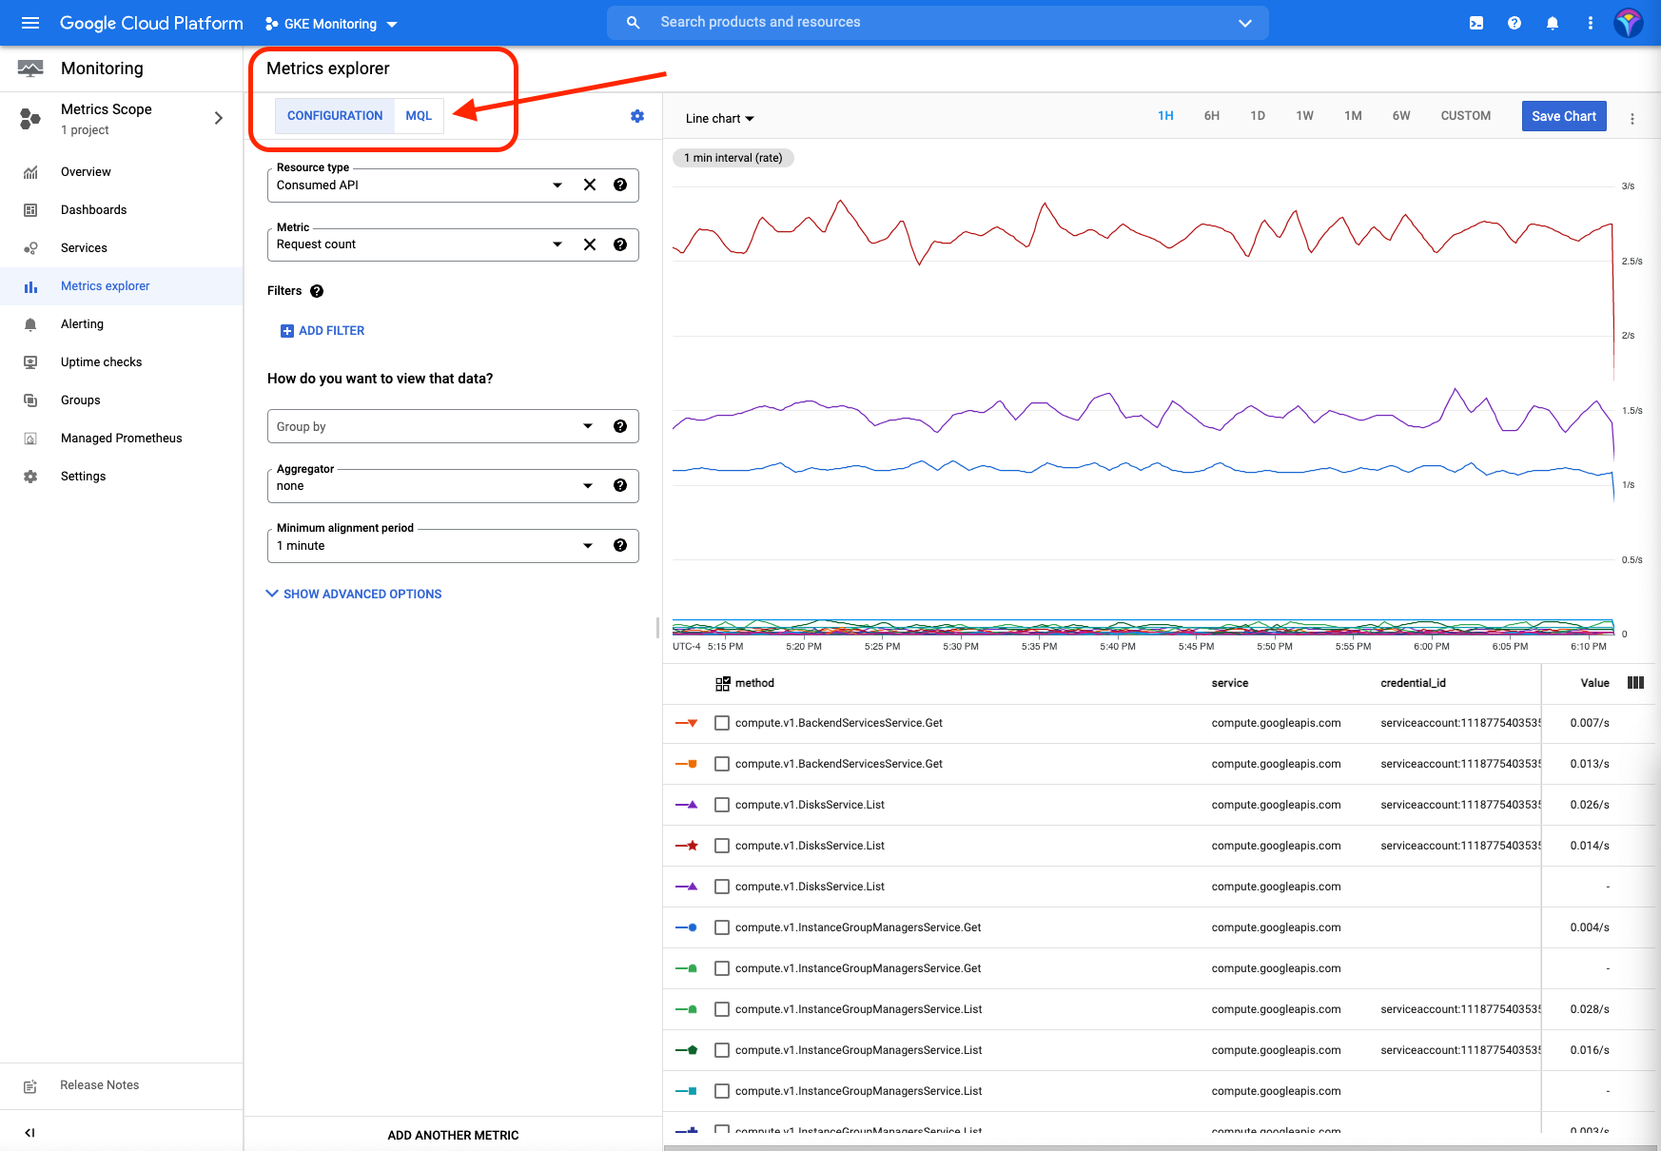Viewport: 1661px width, 1151px height.
Task: Toggle legend select-all grid icon beside method
Action: 723,683
